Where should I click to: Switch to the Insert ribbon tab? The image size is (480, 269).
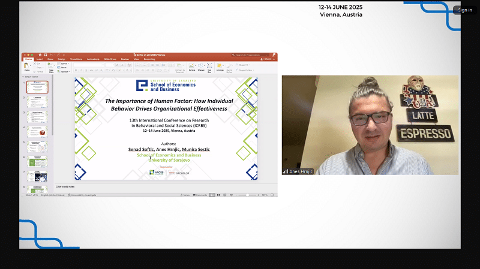click(39, 59)
